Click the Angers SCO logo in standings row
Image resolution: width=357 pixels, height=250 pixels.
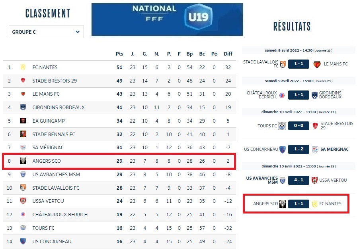click(23, 161)
